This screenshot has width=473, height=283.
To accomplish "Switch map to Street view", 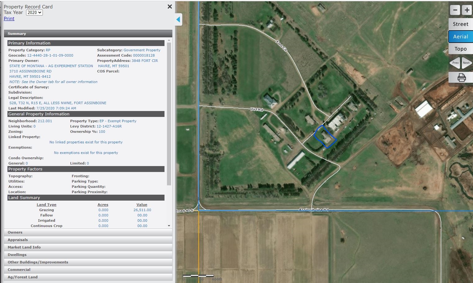I will [460, 24].
